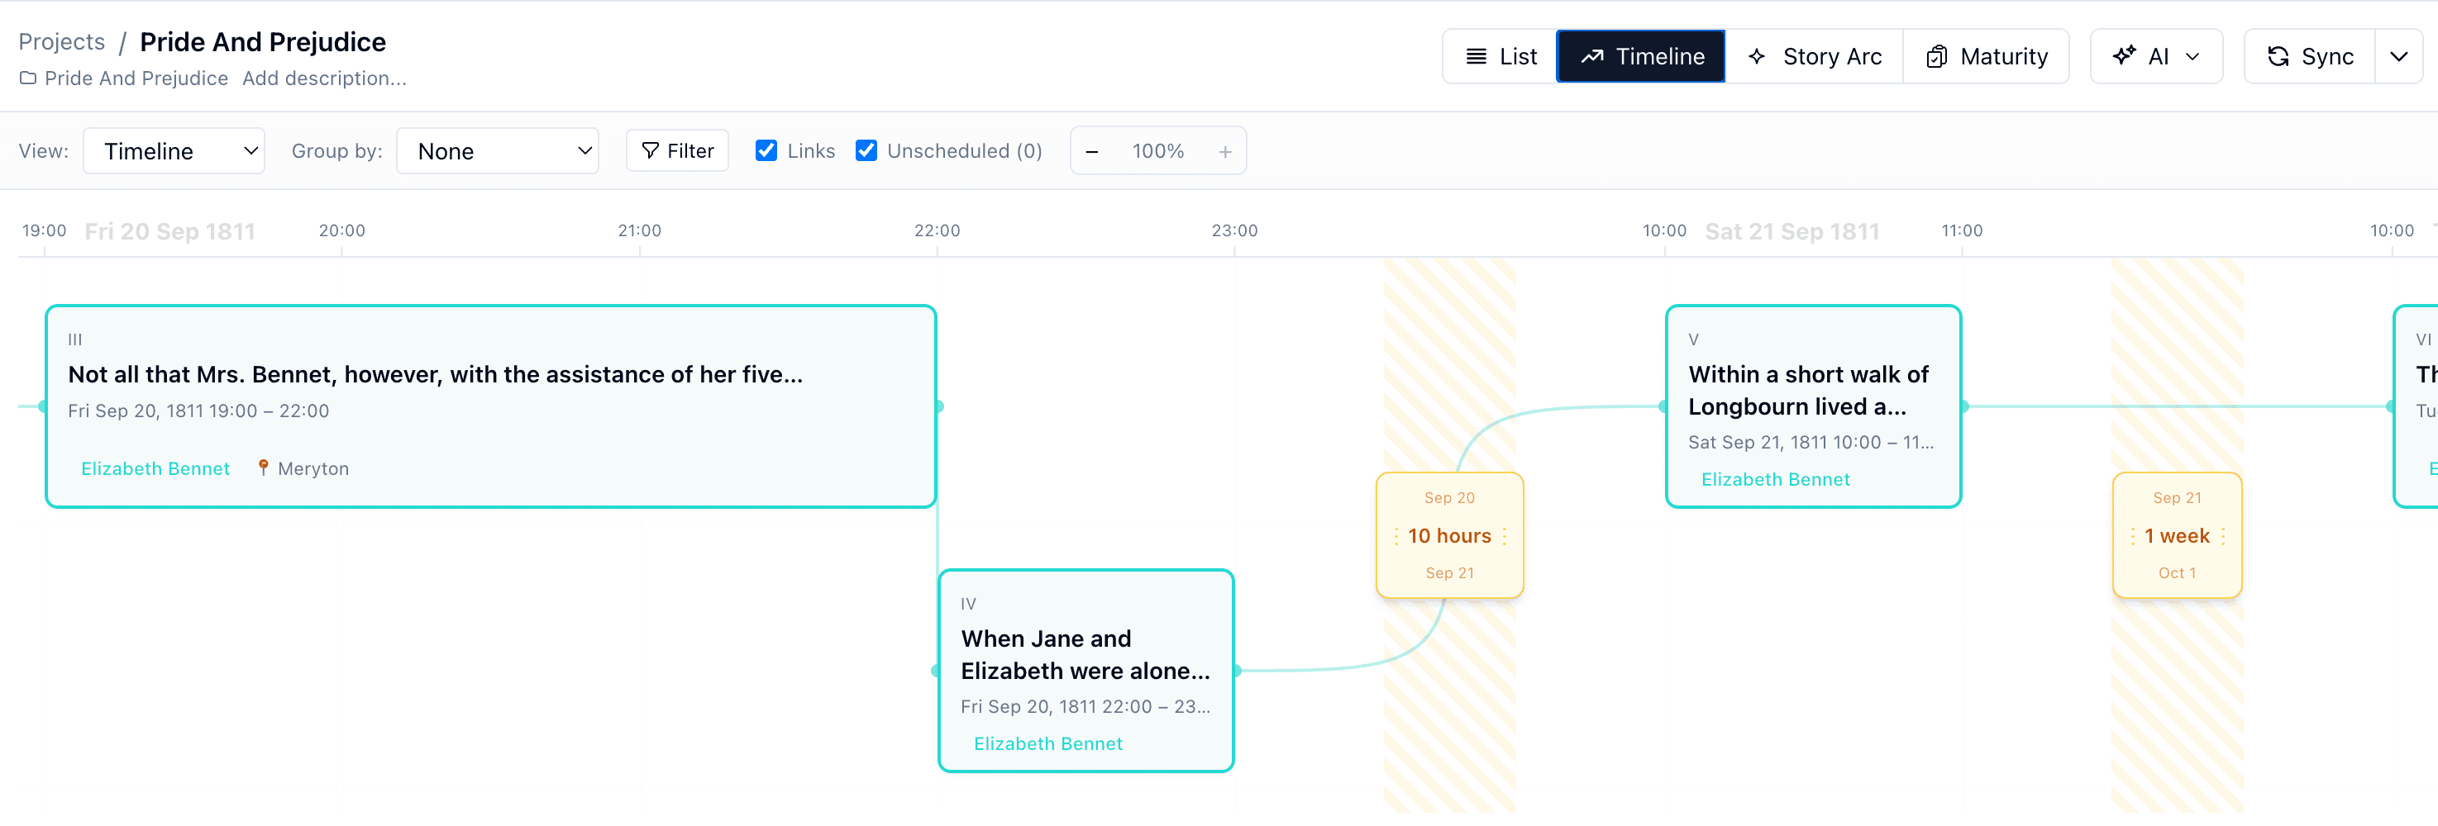The image size is (2438, 826).
Task: Click the Sync button
Action: click(x=2310, y=57)
